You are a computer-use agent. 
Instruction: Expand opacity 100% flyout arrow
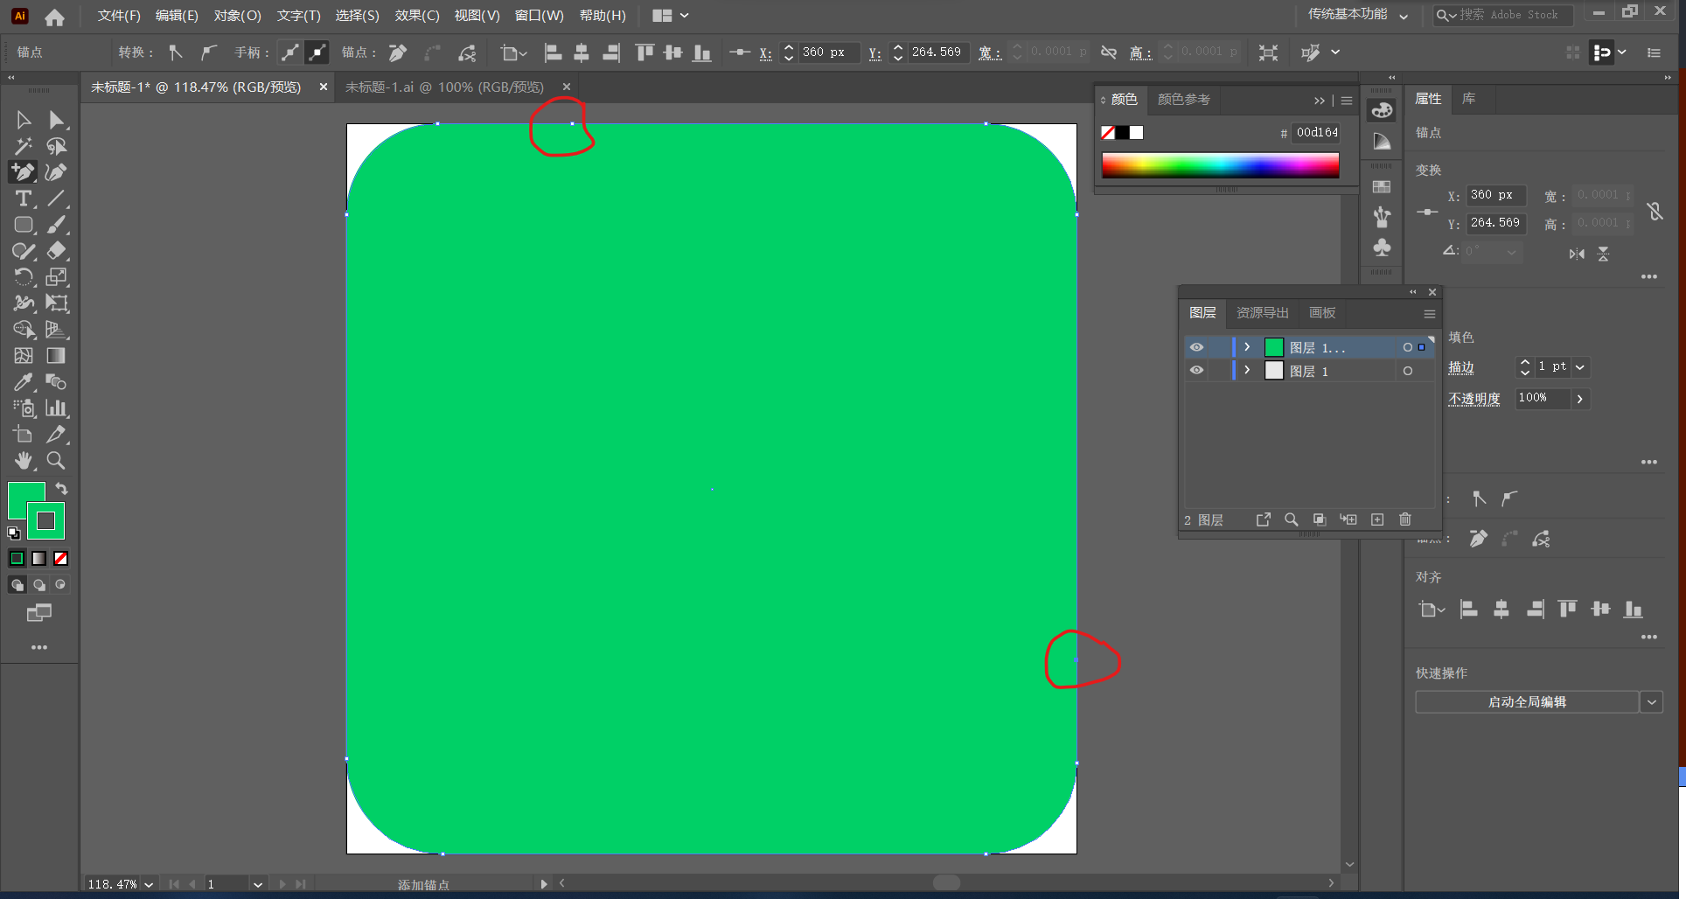point(1579,399)
